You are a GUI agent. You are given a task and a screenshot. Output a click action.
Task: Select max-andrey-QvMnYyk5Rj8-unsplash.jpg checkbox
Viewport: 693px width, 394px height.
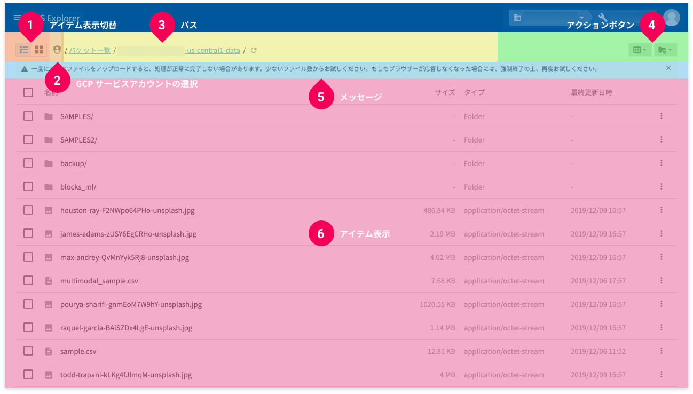[28, 257]
